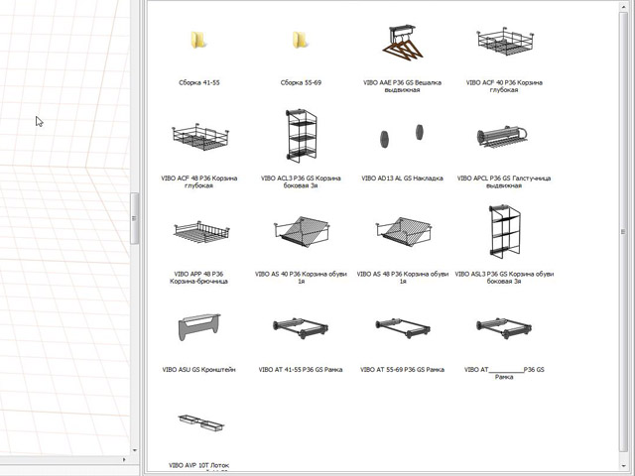Select VIBO AS 48 P36 Корзина обуви thumbnail
Image resolution: width=635 pixels, height=476 pixels.
pyautogui.click(x=403, y=231)
